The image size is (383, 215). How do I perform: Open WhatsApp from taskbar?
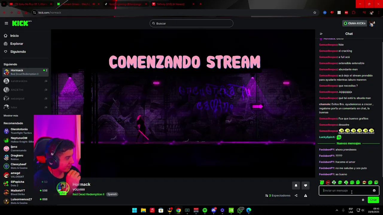[240, 210]
